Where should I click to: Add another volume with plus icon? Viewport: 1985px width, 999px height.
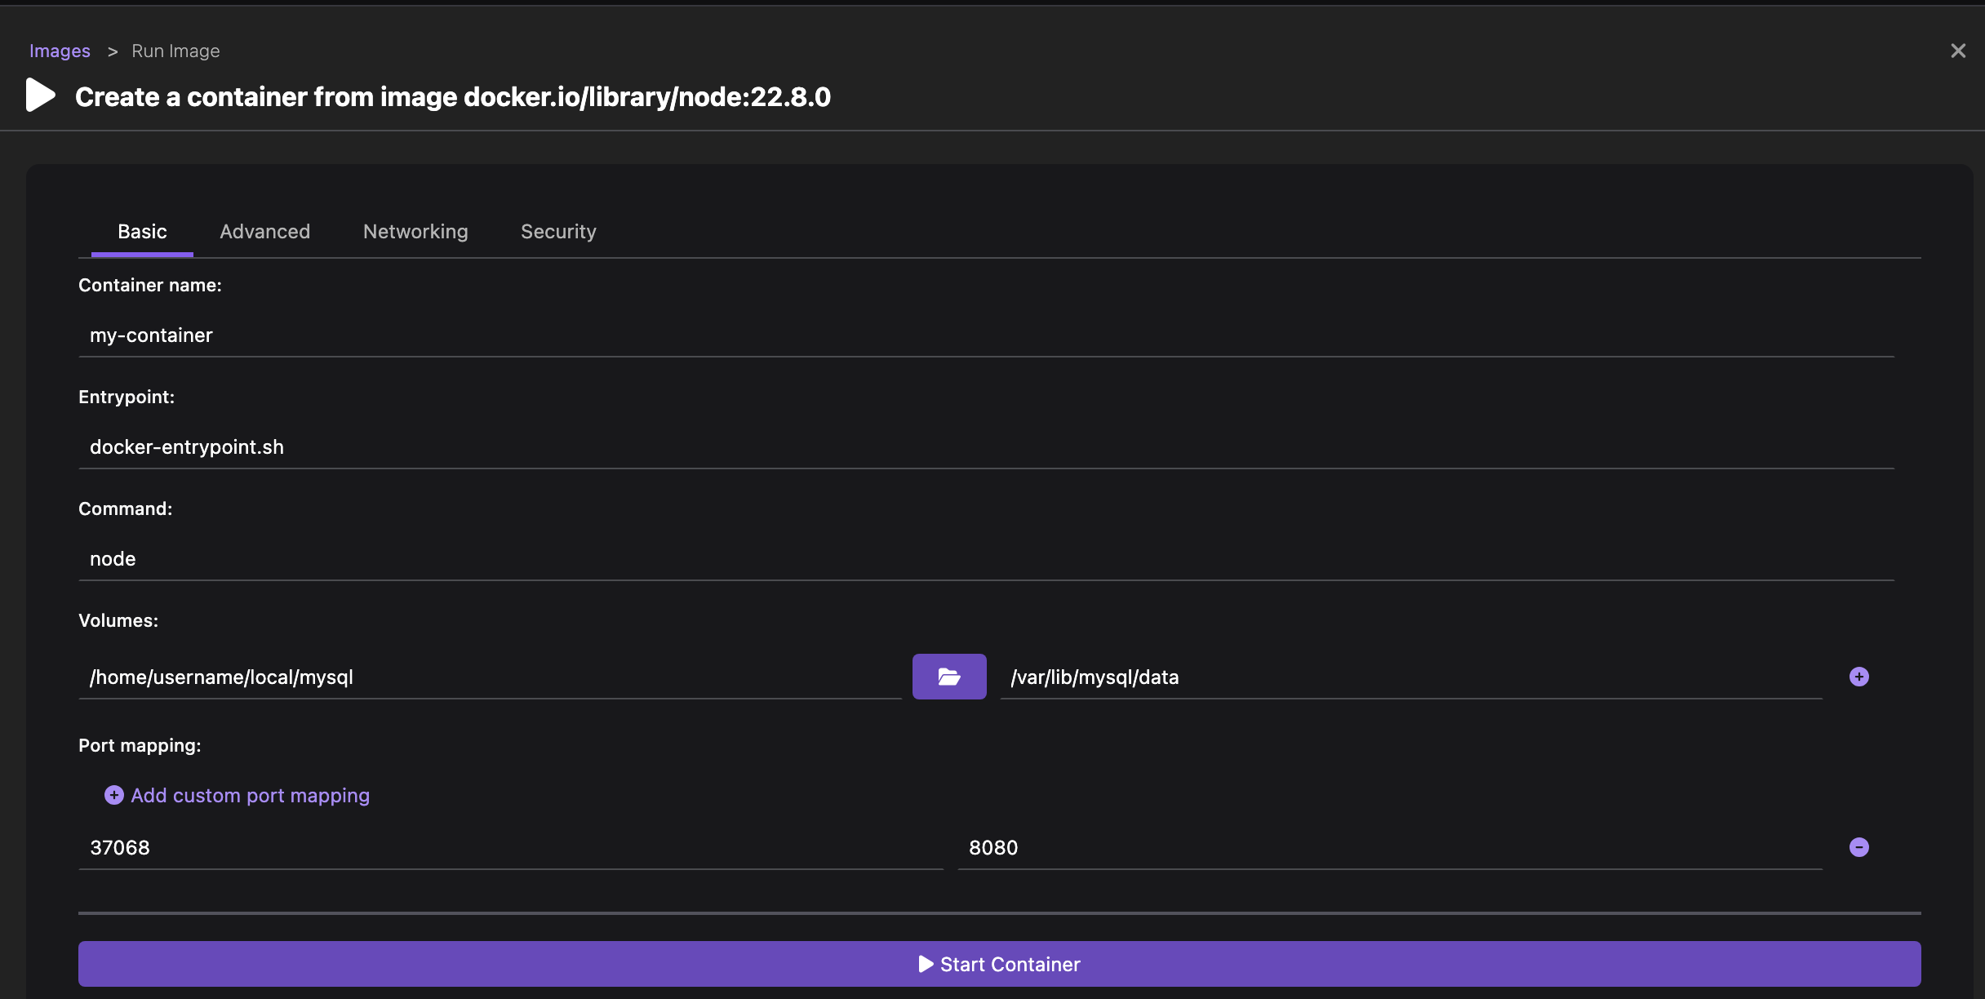click(1858, 677)
